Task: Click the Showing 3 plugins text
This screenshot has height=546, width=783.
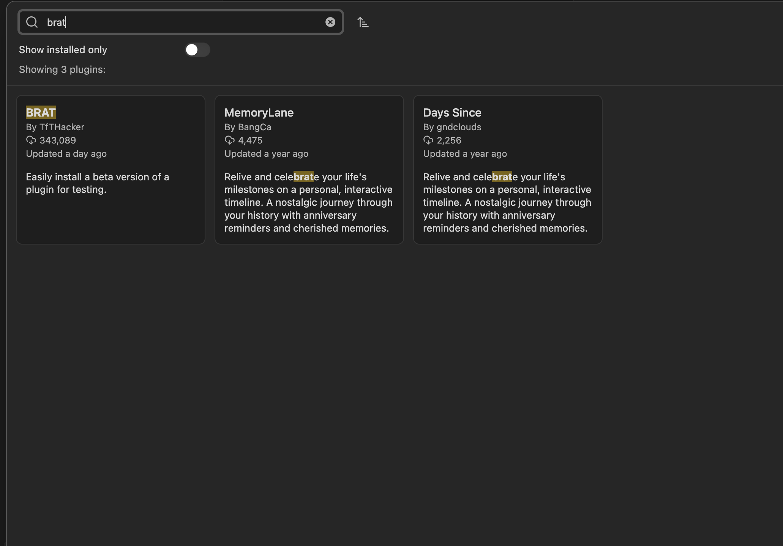Action: (x=62, y=69)
